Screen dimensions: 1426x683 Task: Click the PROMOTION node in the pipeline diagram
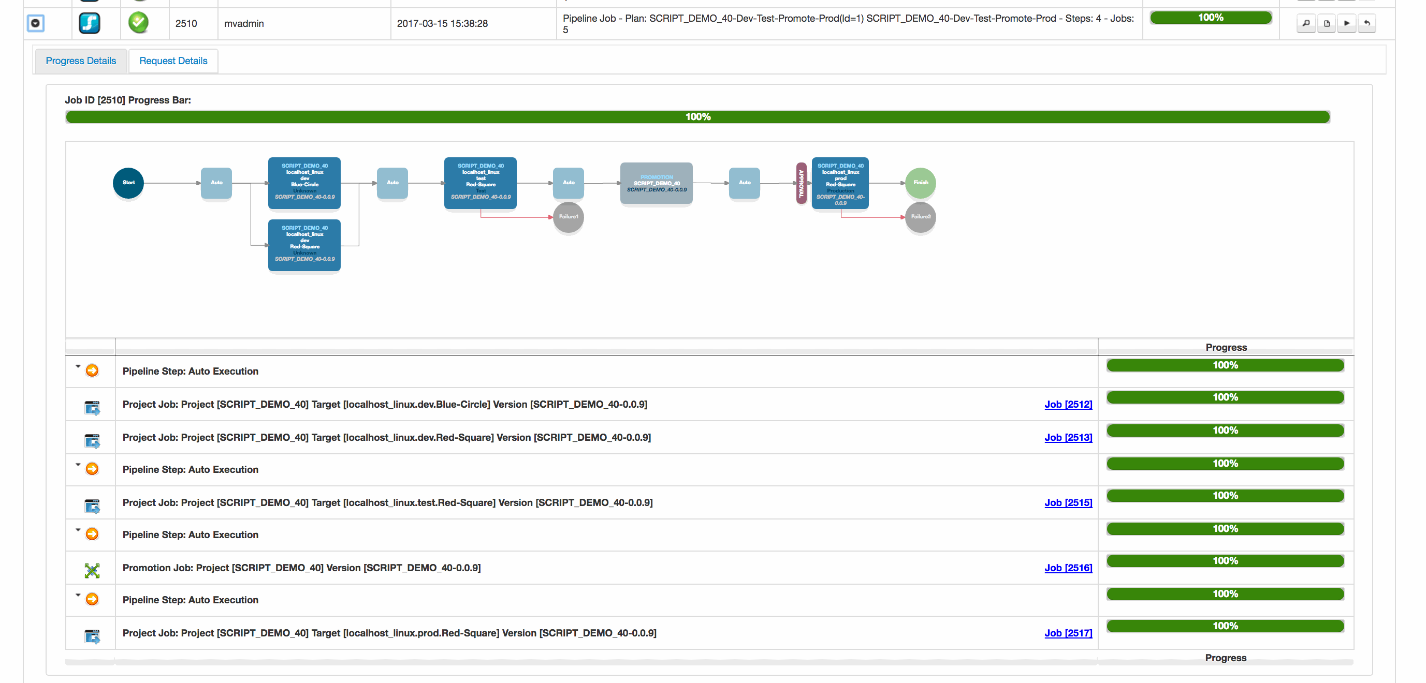coord(656,183)
